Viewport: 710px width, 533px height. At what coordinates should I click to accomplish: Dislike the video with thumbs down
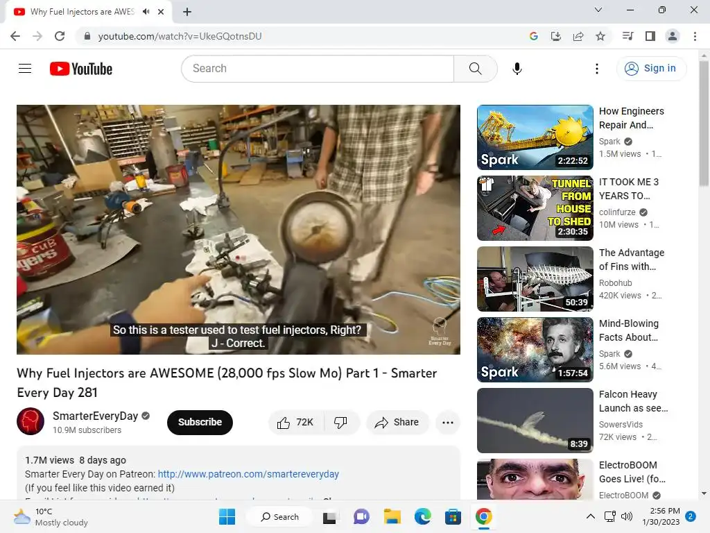tap(340, 423)
